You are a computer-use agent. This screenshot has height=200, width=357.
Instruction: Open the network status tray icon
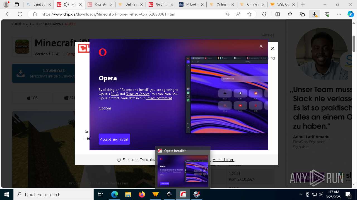(314, 194)
